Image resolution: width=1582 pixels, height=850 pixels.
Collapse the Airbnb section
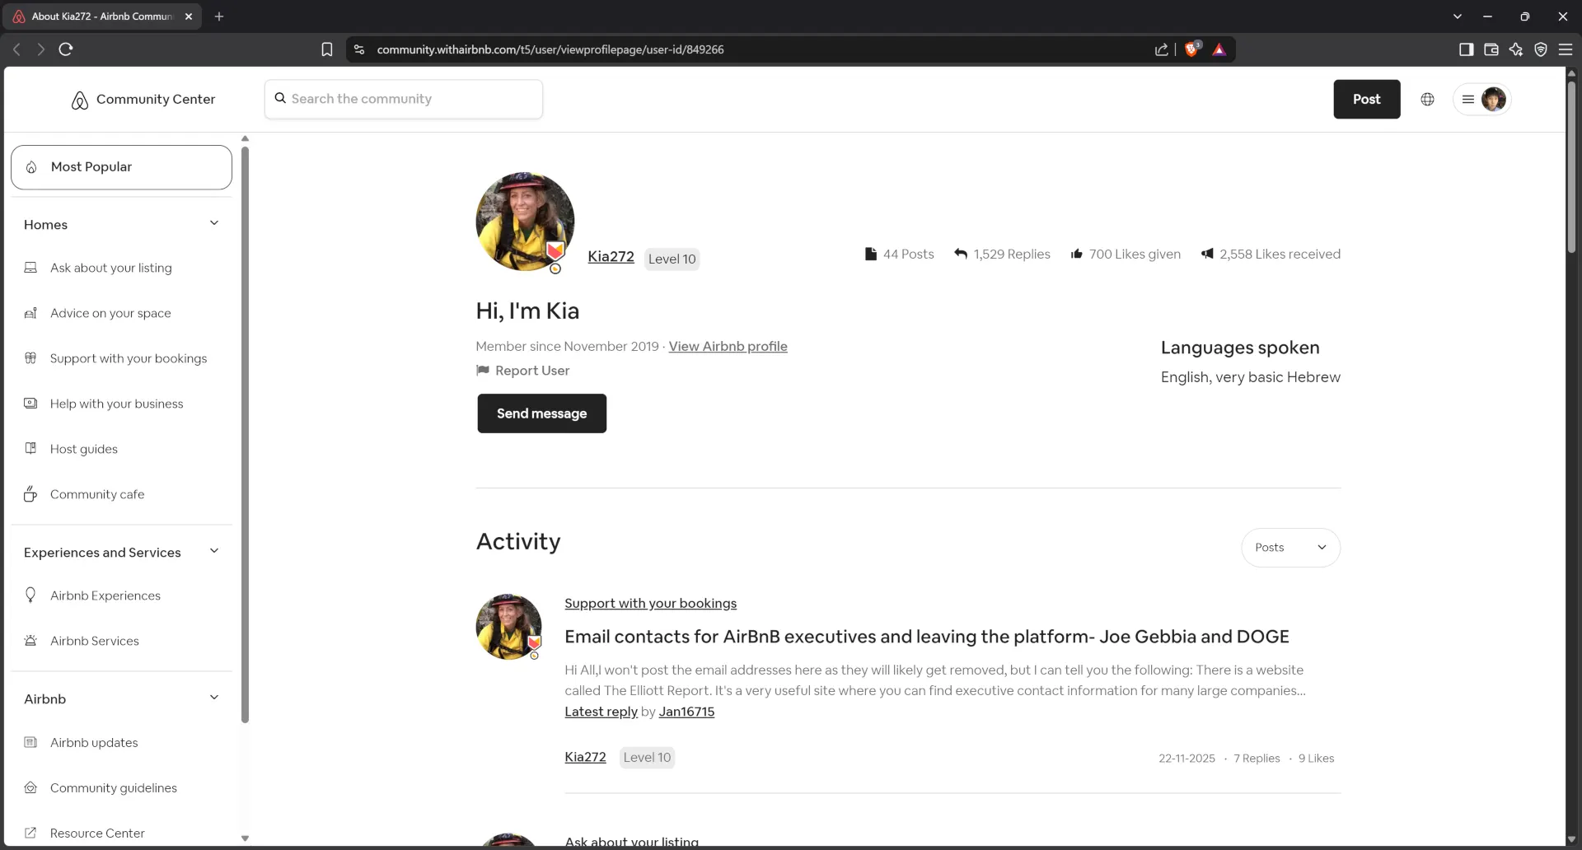[x=214, y=698]
